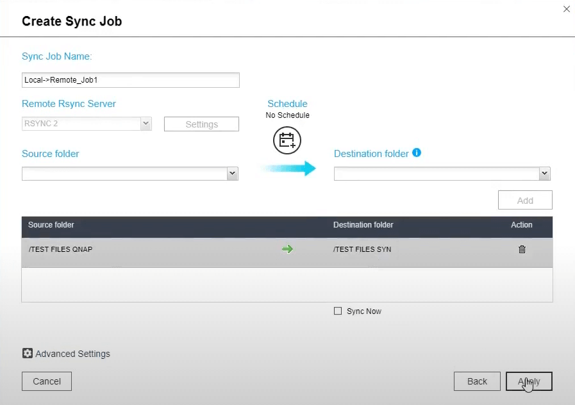Click the Sync Job Name field

pos(130,80)
